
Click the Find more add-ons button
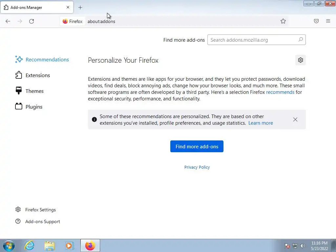coord(197,146)
